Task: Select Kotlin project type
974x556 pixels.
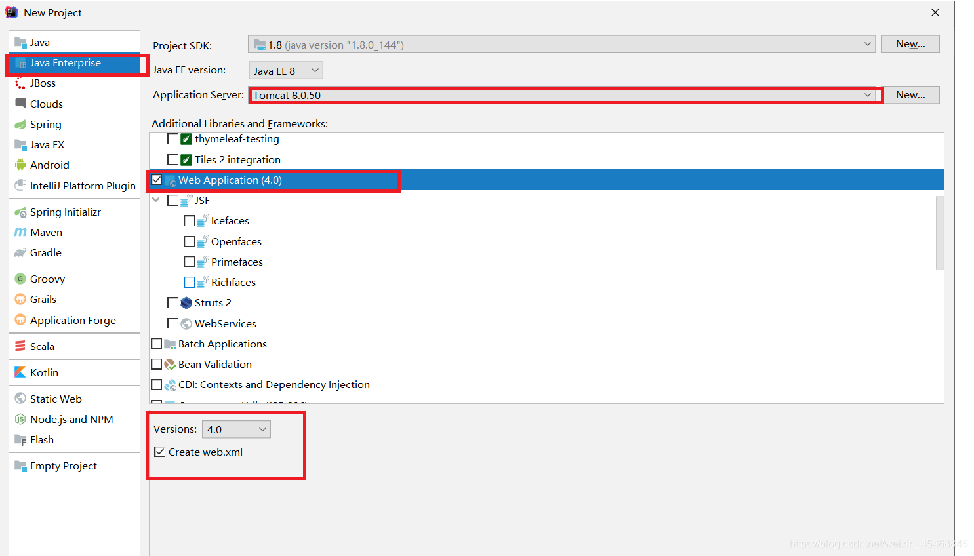Action: [74, 372]
